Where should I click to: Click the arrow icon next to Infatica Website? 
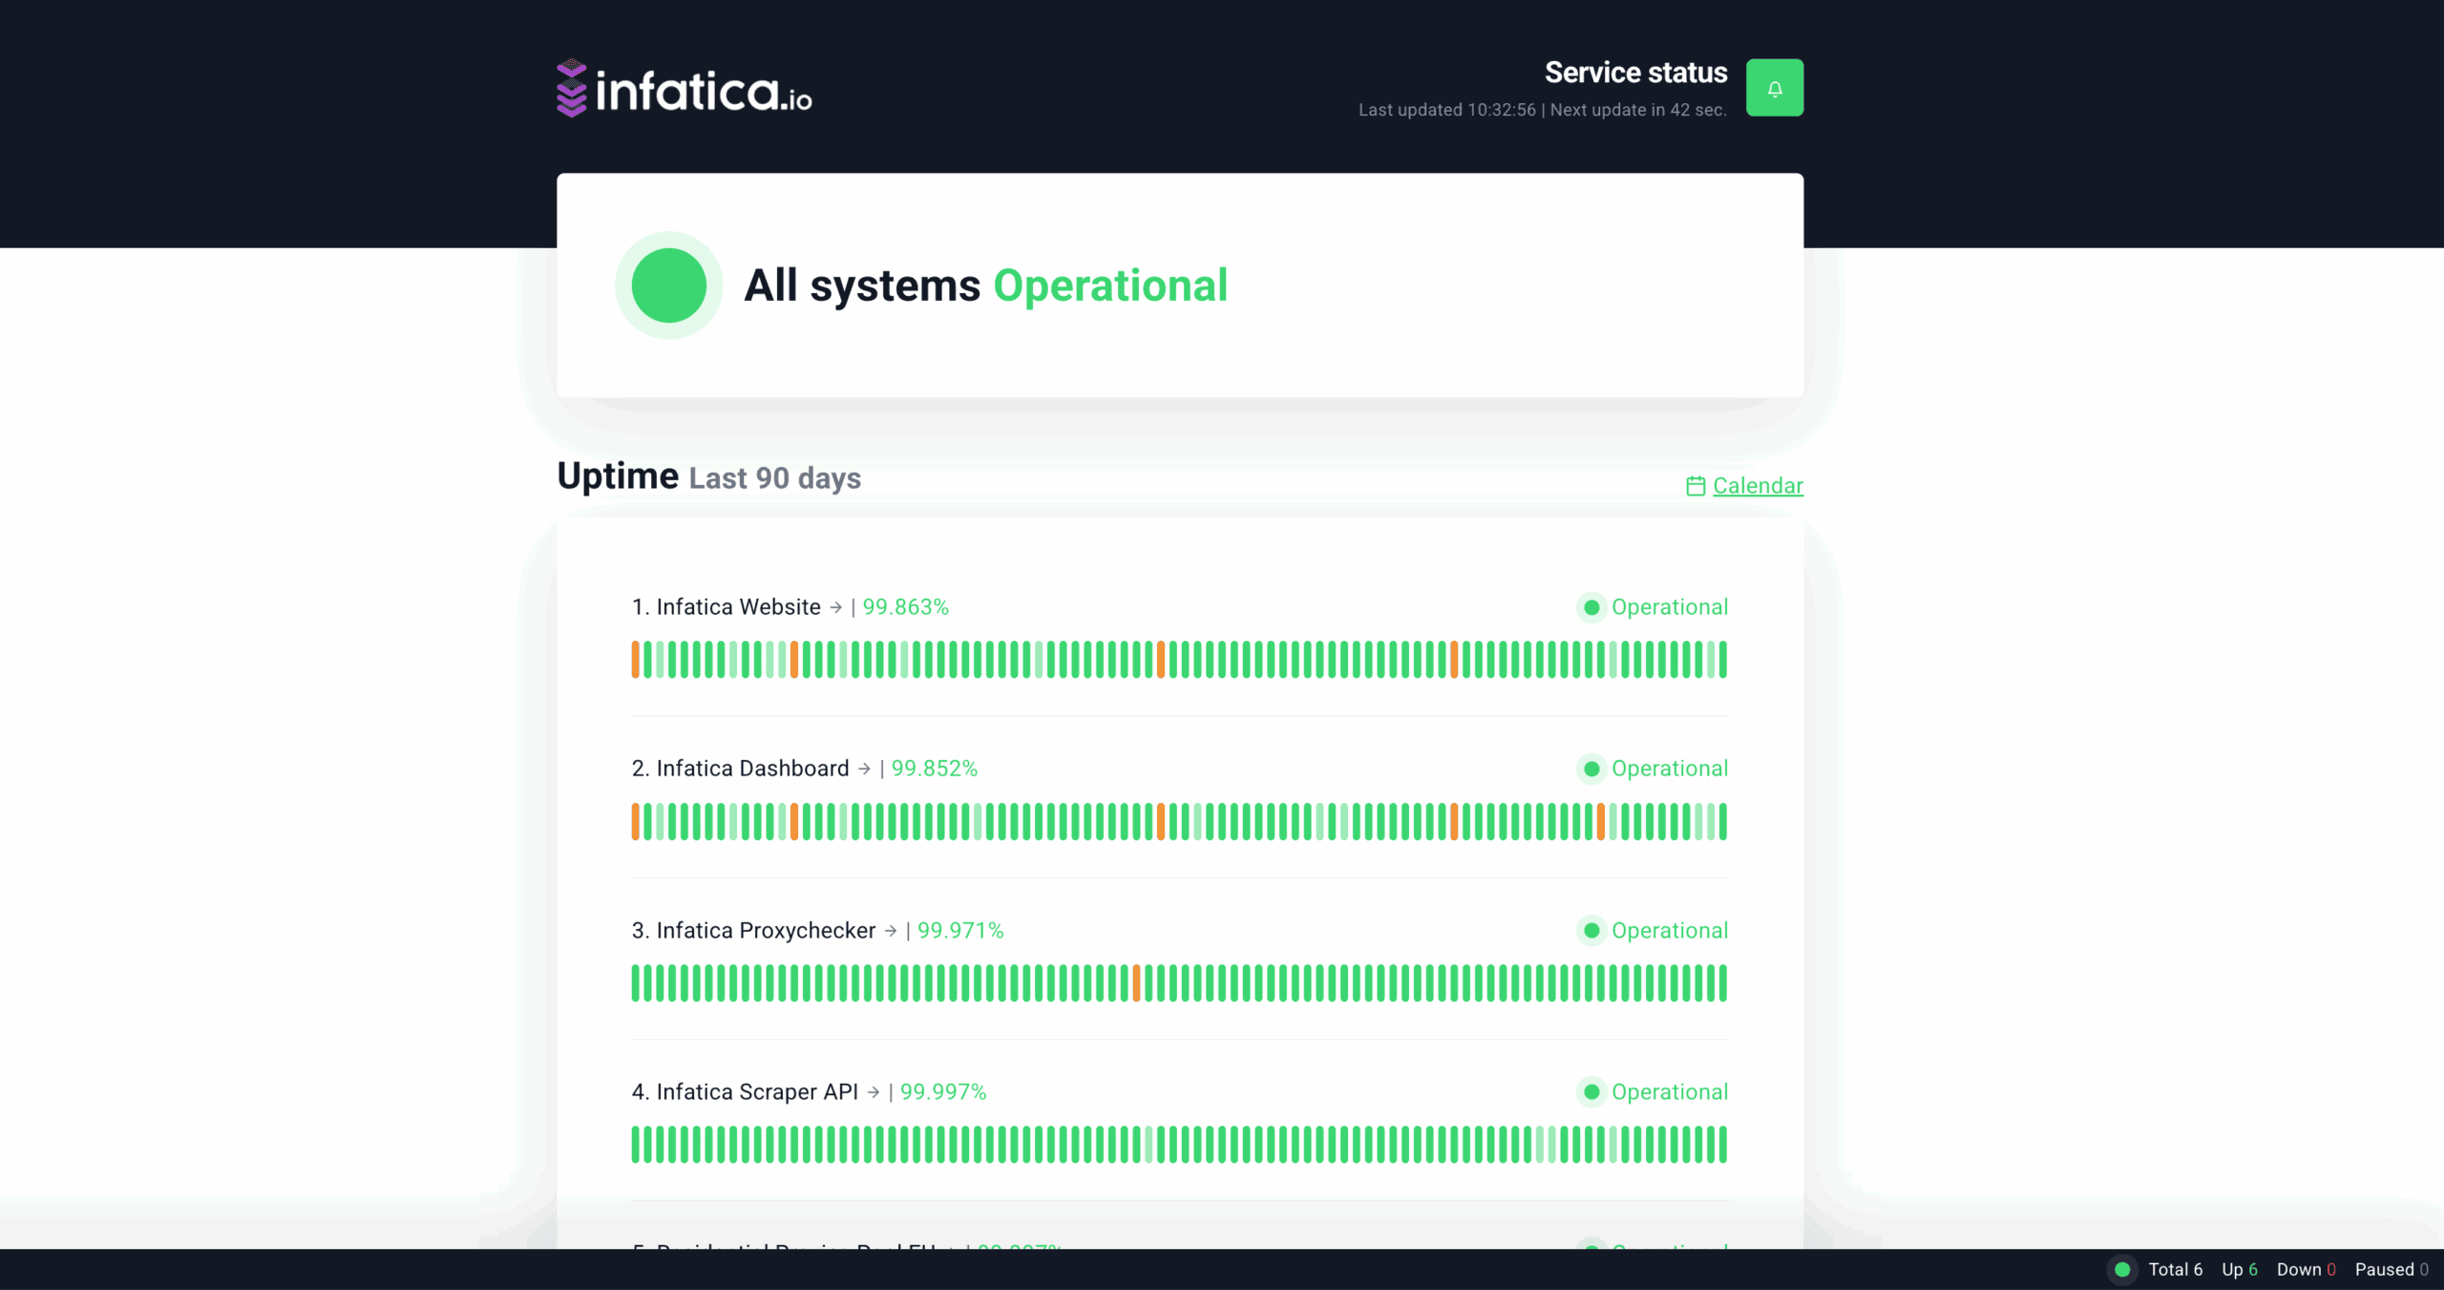tap(836, 607)
